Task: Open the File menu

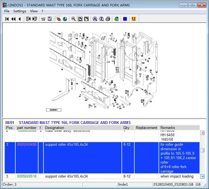Action: (x=7, y=11)
